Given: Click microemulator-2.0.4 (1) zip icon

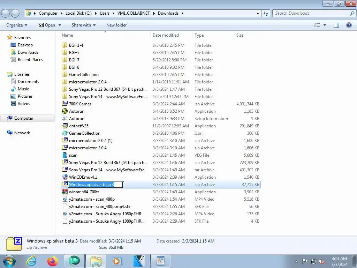Looking at the screenshot, I should pyautogui.click(x=64, y=140).
